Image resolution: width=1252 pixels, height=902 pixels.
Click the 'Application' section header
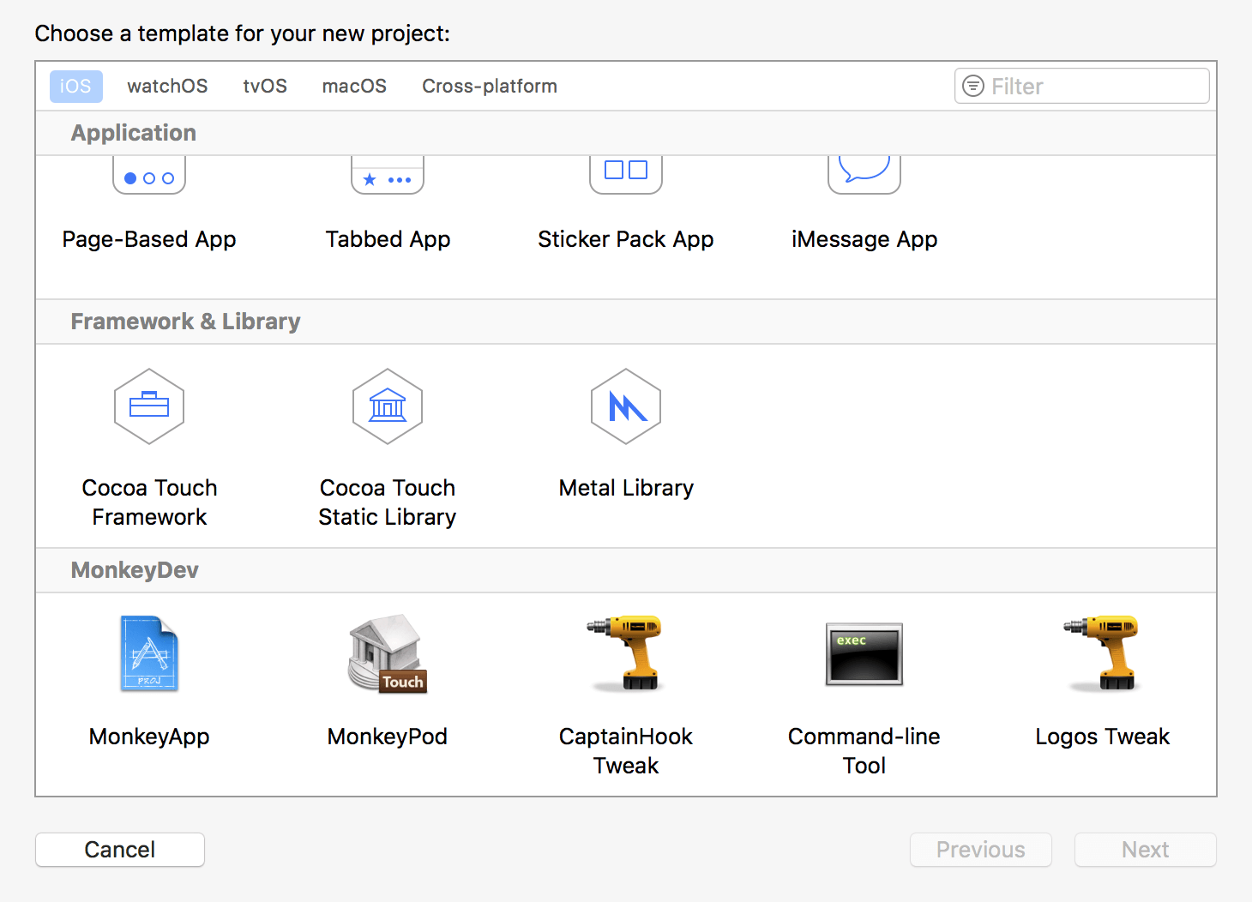[x=134, y=133]
